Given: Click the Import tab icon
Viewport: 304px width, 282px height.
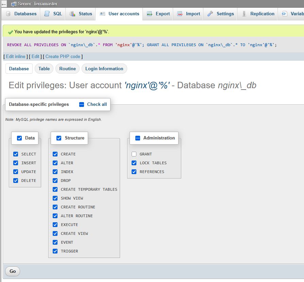Looking at the screenshot, I should pos(180,14).
